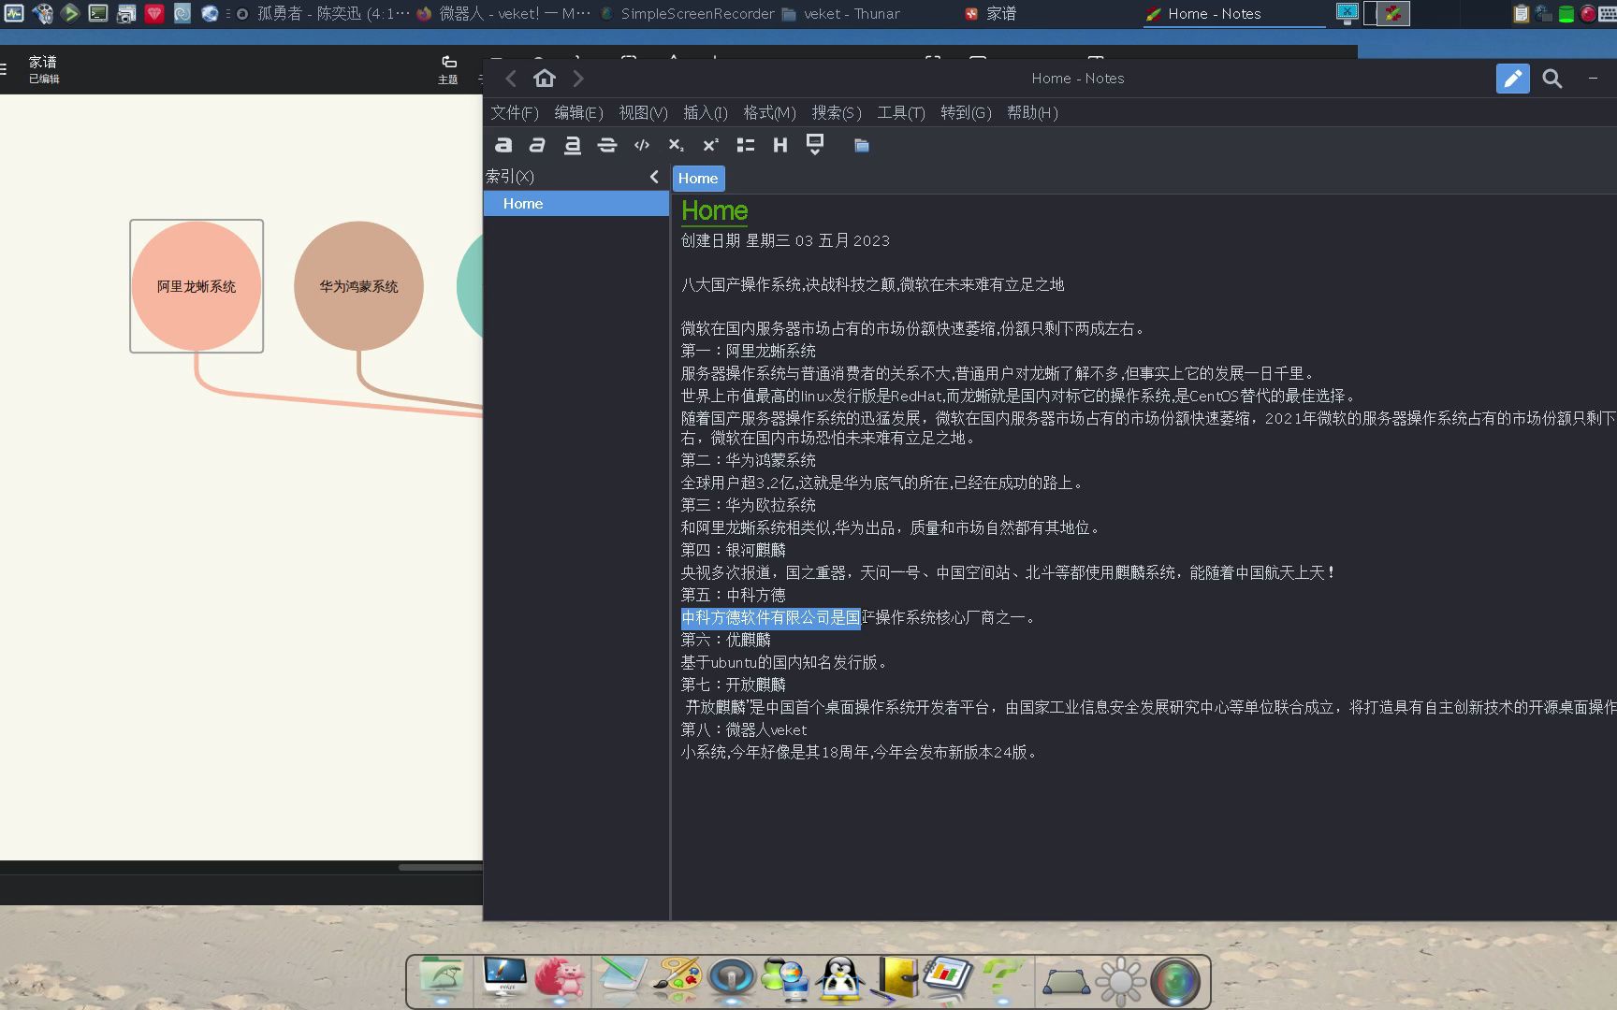Click the red gem icon in top panel
Image resolution: width=1617 pixels, height=1010 pixels.
154,13
